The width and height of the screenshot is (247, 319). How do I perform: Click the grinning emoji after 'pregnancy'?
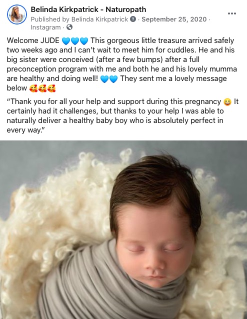pyautogui.click(x=227, y=102)
